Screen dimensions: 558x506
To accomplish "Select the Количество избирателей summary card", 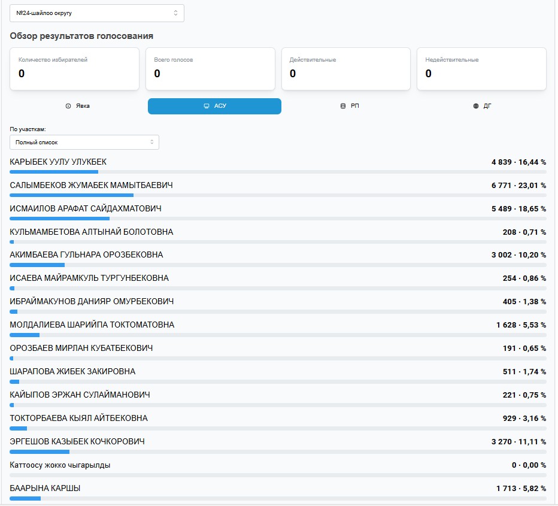I will [x=74, y=69].
